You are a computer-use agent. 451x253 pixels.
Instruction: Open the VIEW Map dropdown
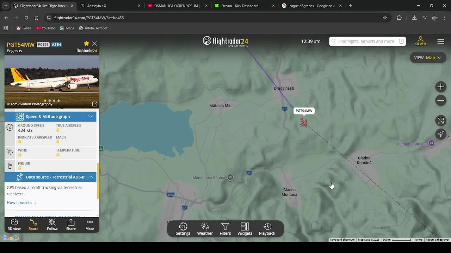point(428,58)
